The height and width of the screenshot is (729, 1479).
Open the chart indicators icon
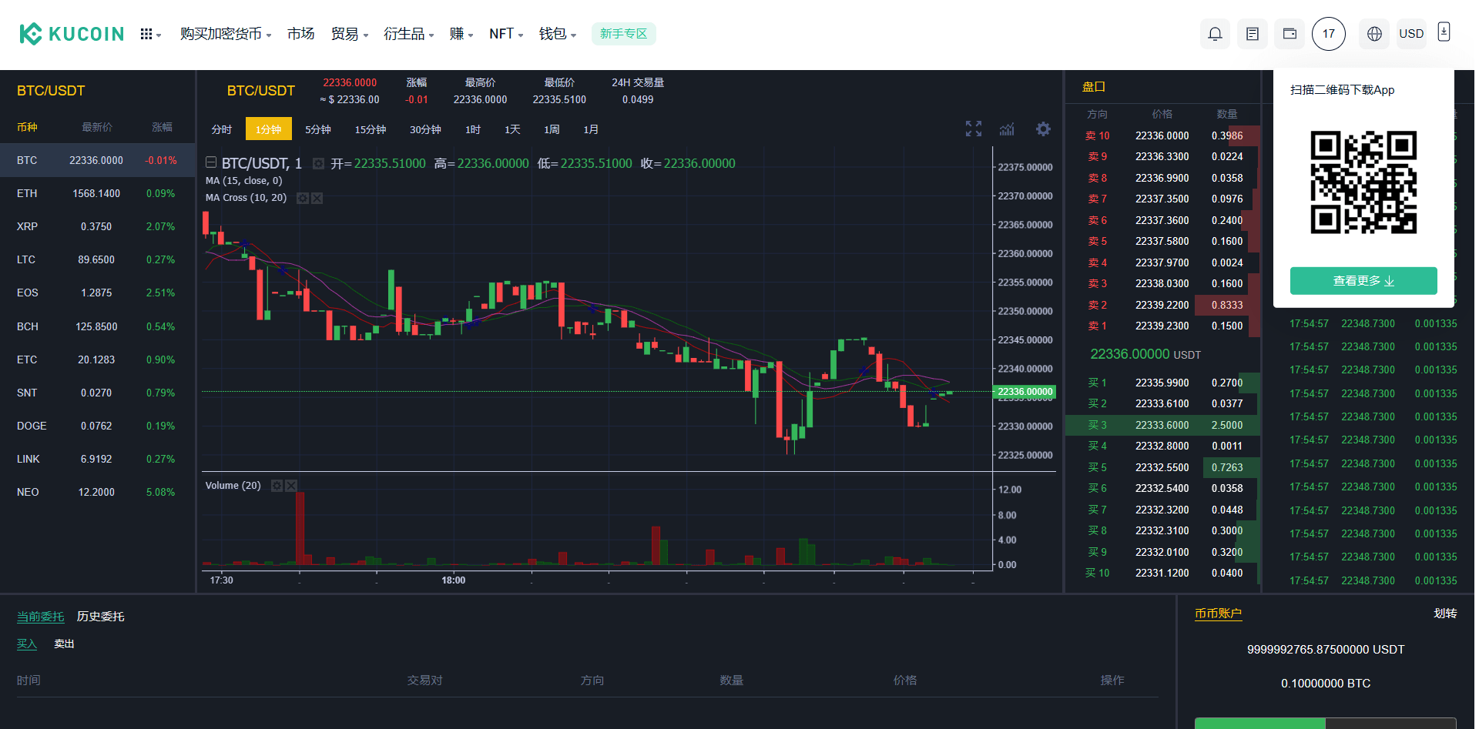pos(1007,129)
